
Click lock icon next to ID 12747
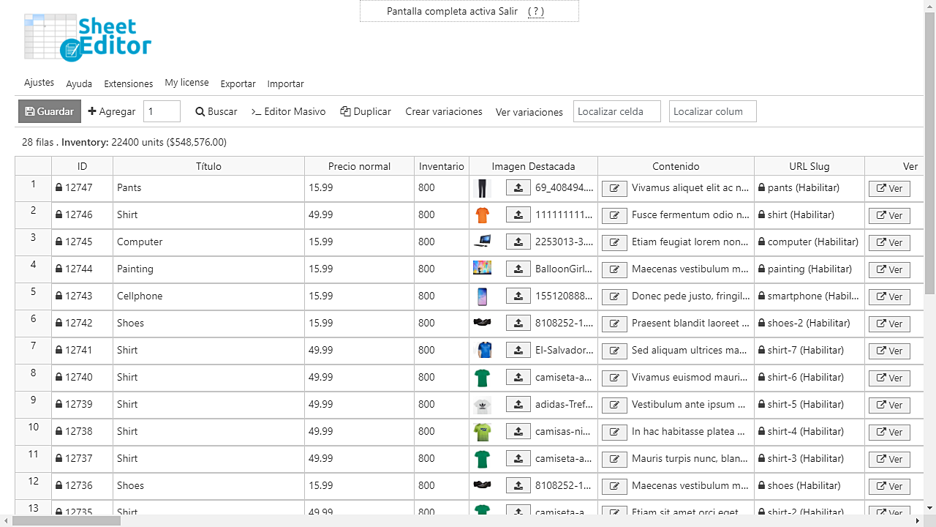tap(58, 188)
